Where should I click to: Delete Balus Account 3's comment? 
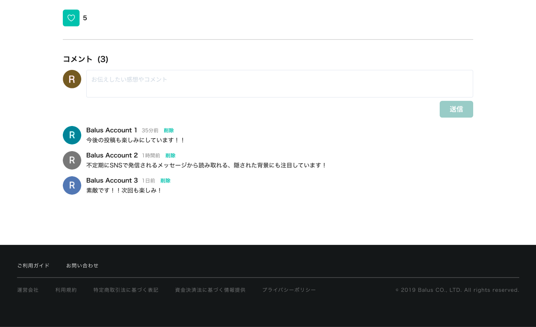(165, 181)
